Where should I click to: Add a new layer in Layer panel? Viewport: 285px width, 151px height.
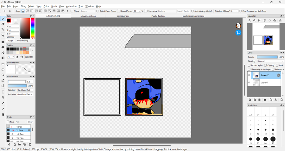pyautogui.click(x=250, y=100)
